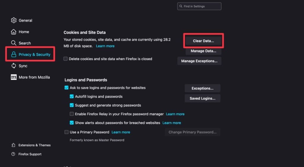Image resolution: width=304 pixels, height=167 pixels.
Task: Click the Extensions & Themes puzzle icon
Action: (13, 145)
